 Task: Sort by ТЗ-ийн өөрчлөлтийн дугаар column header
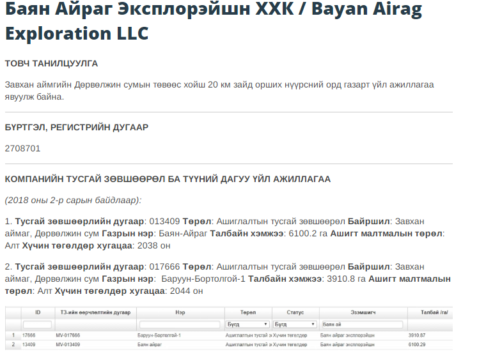click(95, 312)
